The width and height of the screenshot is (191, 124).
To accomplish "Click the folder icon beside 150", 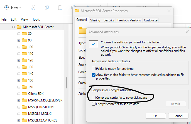I will [25, 80].
